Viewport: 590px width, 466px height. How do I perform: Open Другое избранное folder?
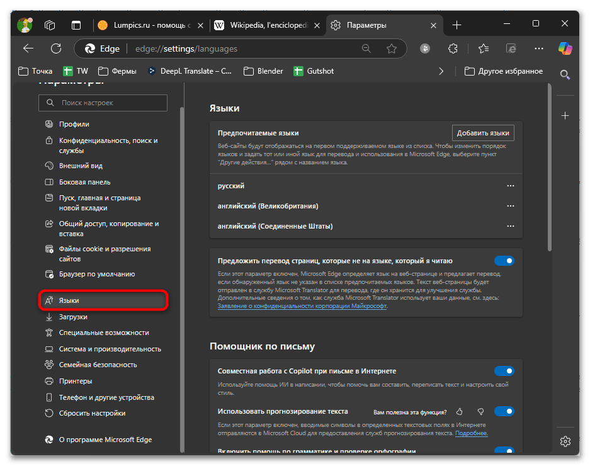point(504,71)
